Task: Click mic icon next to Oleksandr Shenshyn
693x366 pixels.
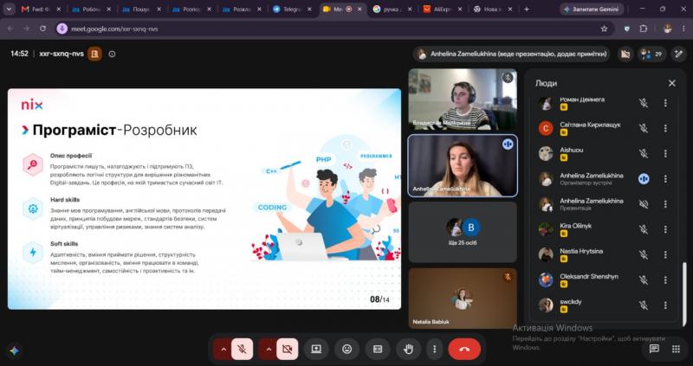Action: click(644, 279)
